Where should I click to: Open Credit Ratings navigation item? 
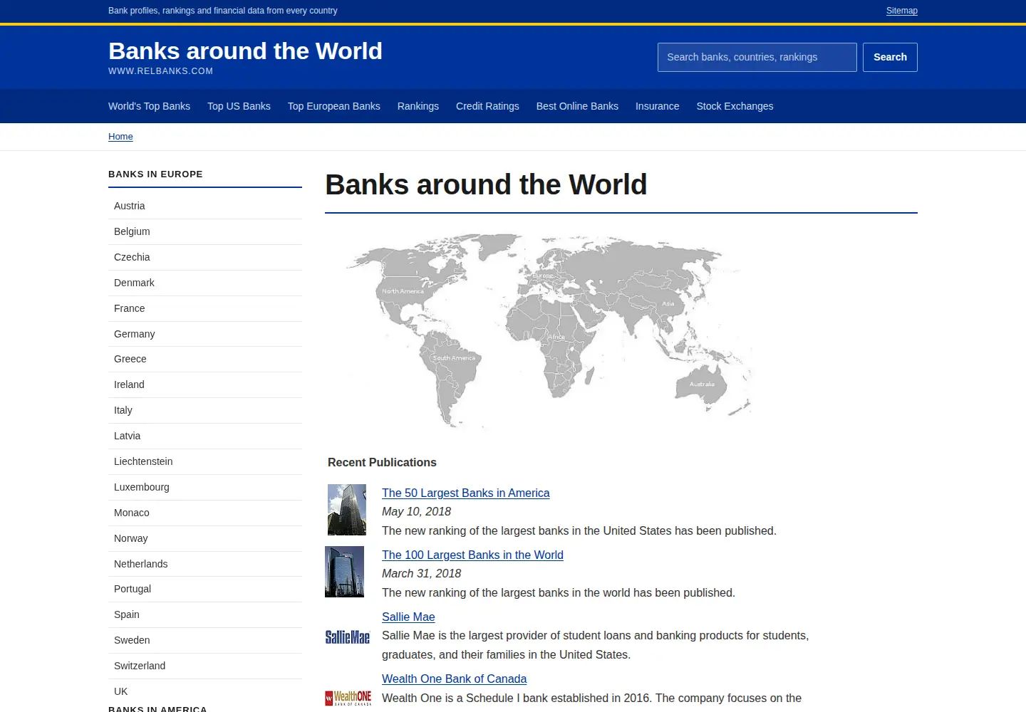(487, 106)
